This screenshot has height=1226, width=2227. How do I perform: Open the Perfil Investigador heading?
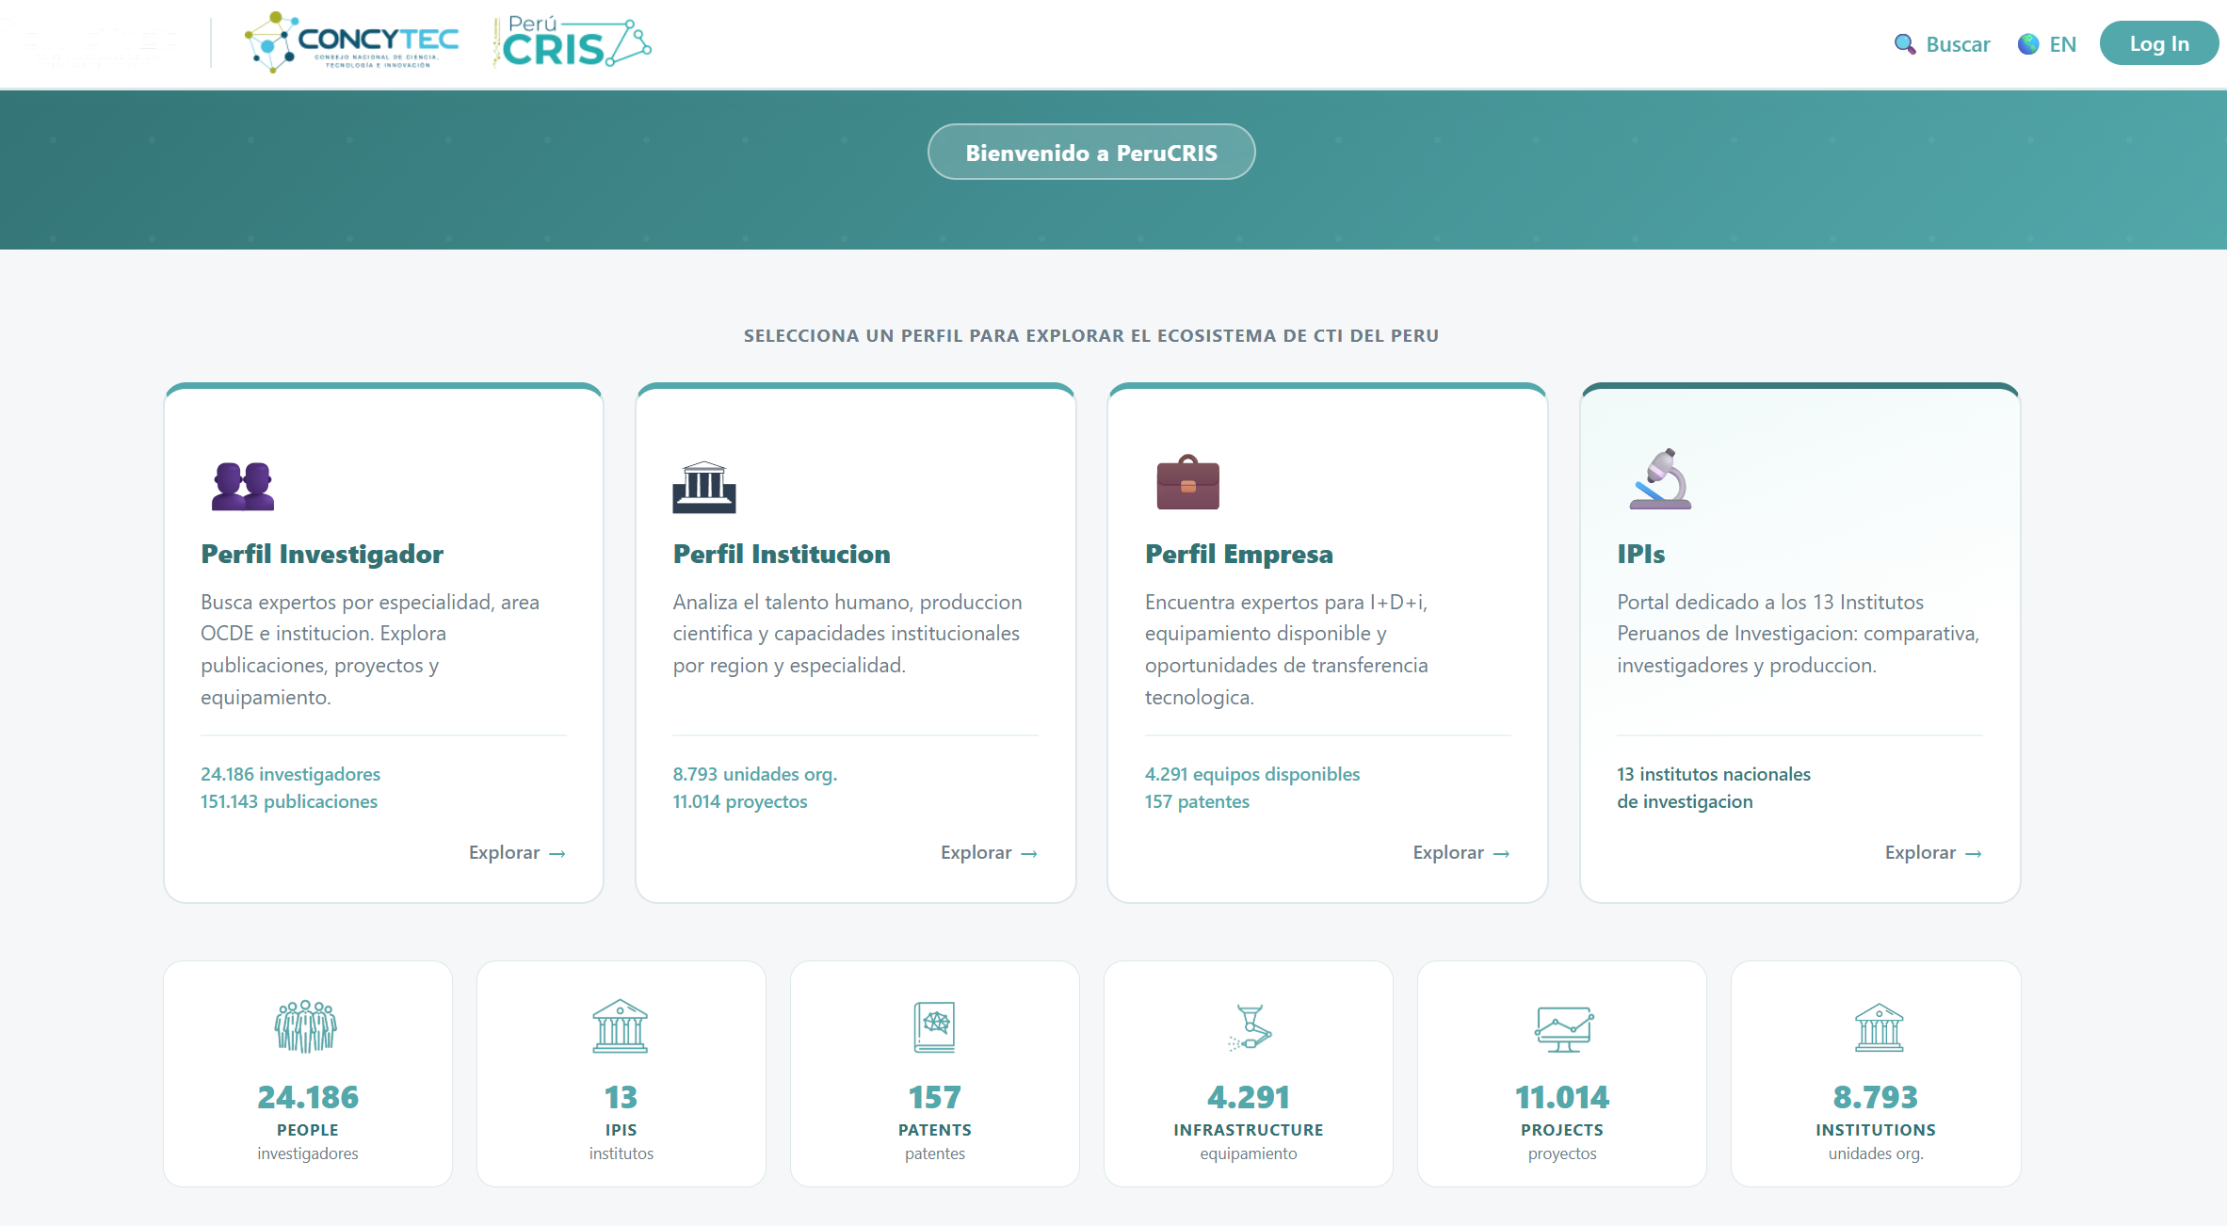(322, 554)
